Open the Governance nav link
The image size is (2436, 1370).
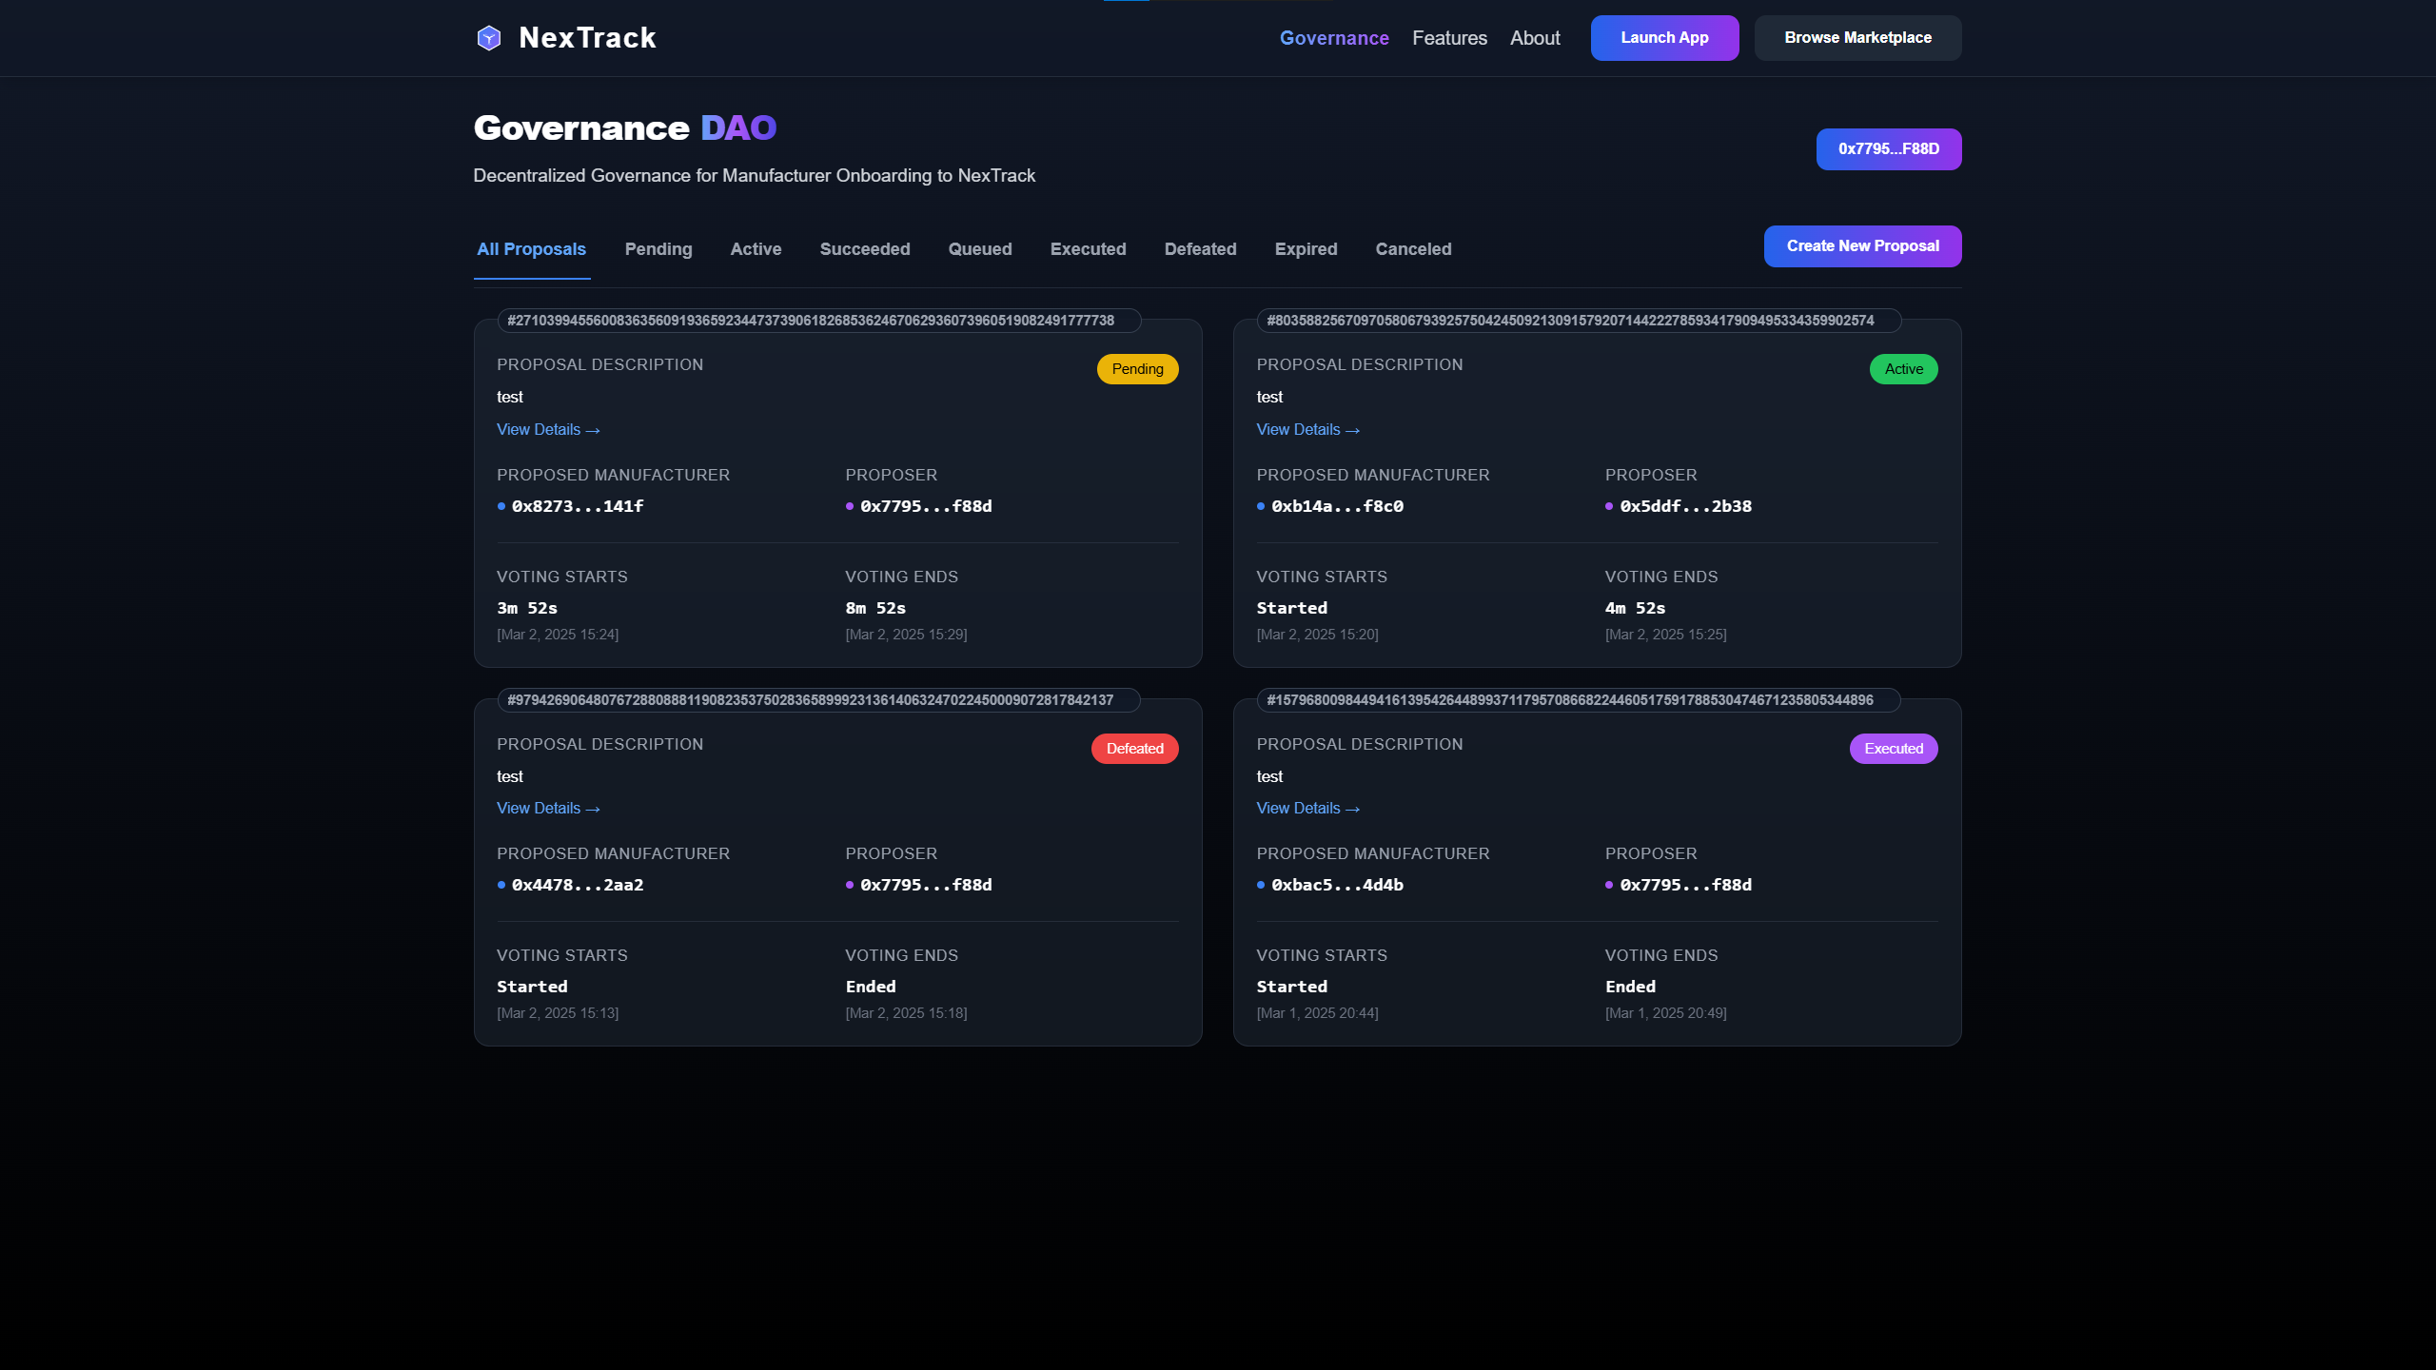[1333, 38]
